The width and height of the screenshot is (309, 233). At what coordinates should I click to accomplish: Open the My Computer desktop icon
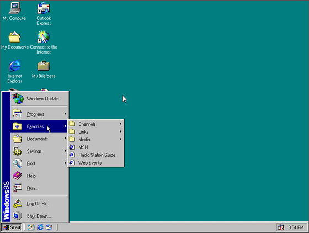click(x=14, y=11)
